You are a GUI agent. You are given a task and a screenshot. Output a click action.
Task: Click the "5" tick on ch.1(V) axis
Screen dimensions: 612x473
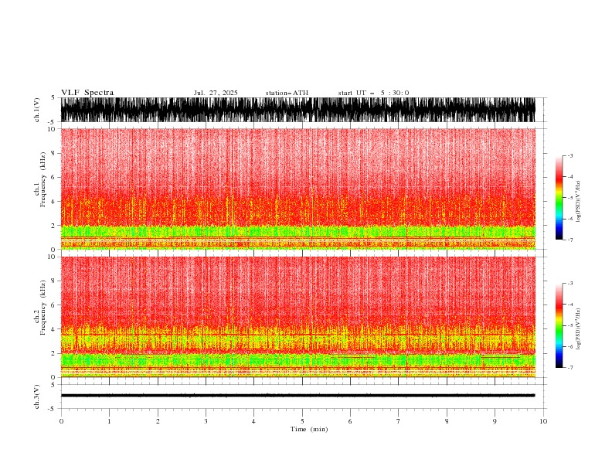[x=53, y=98]
